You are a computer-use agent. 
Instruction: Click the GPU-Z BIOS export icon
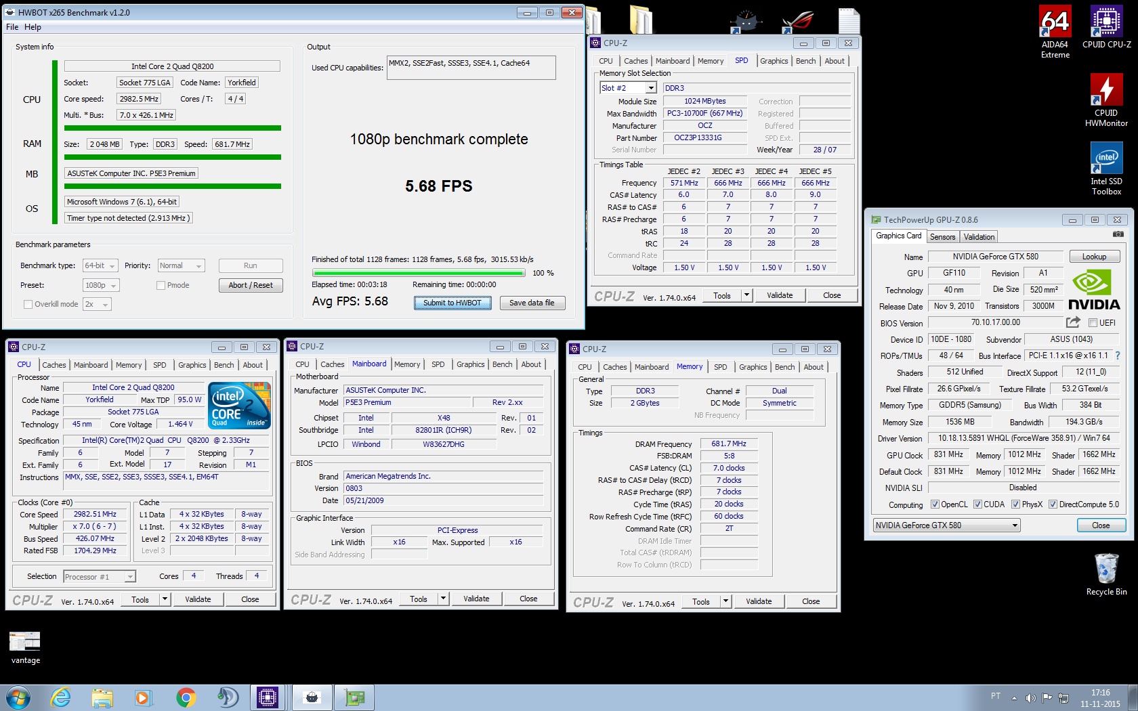point(1073,322)
